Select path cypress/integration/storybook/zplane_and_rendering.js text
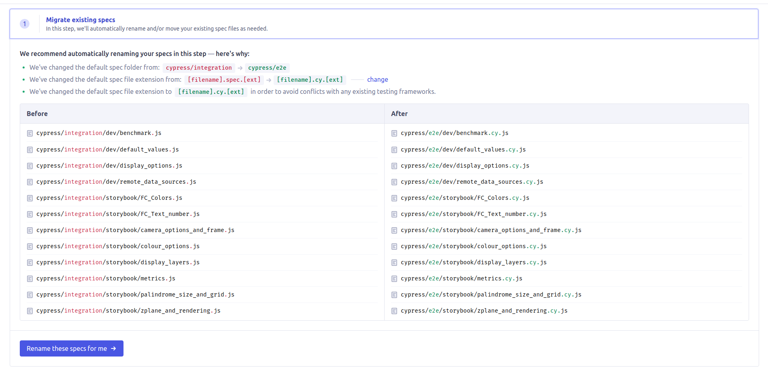The width and height of the screenshot is (768, 369). (x=128, y=311)
